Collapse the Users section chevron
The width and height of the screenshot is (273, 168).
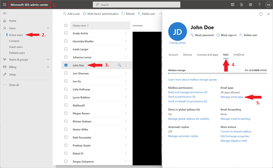pyautogui.click(x=48, y=28)
